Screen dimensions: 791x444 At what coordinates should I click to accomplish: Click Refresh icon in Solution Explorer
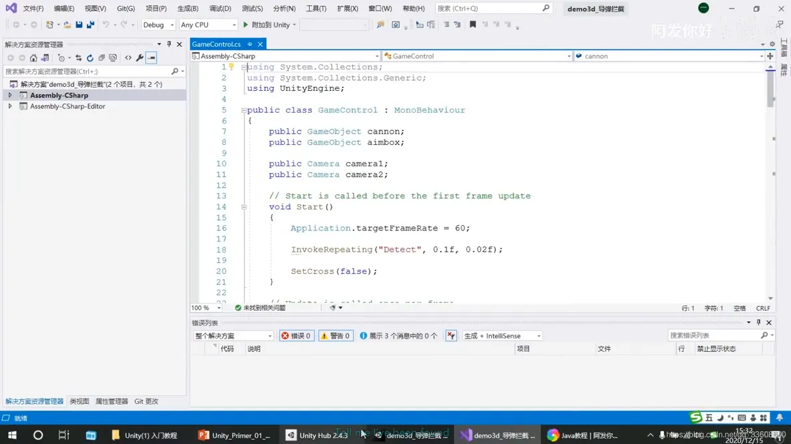coord(90,58)
